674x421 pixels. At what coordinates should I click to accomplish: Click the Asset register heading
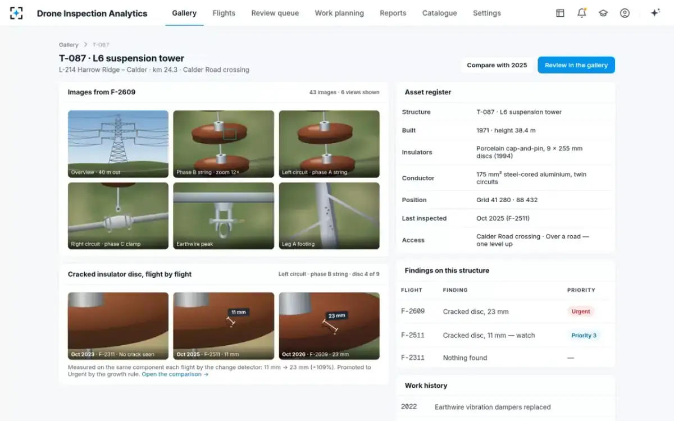[428, 92]
